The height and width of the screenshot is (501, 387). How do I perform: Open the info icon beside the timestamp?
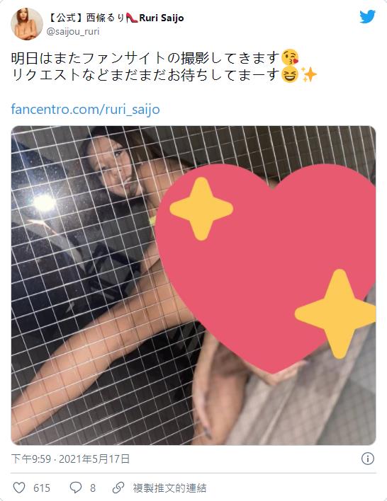(x=368, y=459)
